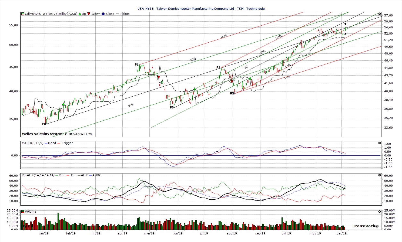Click the 35,00 price axis value
Screen dimensions: 402x242
click(x=14, y=119)
